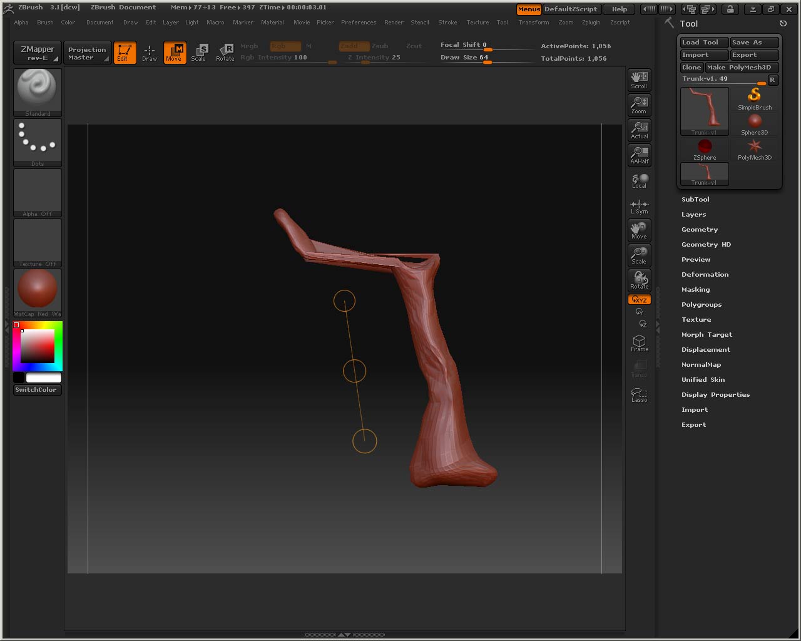The image size is (801, 641).
Task: Open the Zplugin menu
Action: coord(591,23)
